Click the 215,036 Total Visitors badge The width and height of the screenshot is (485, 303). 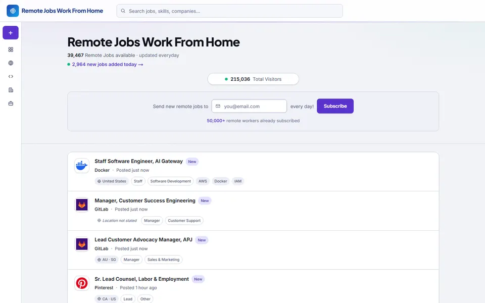coord(253,79)
